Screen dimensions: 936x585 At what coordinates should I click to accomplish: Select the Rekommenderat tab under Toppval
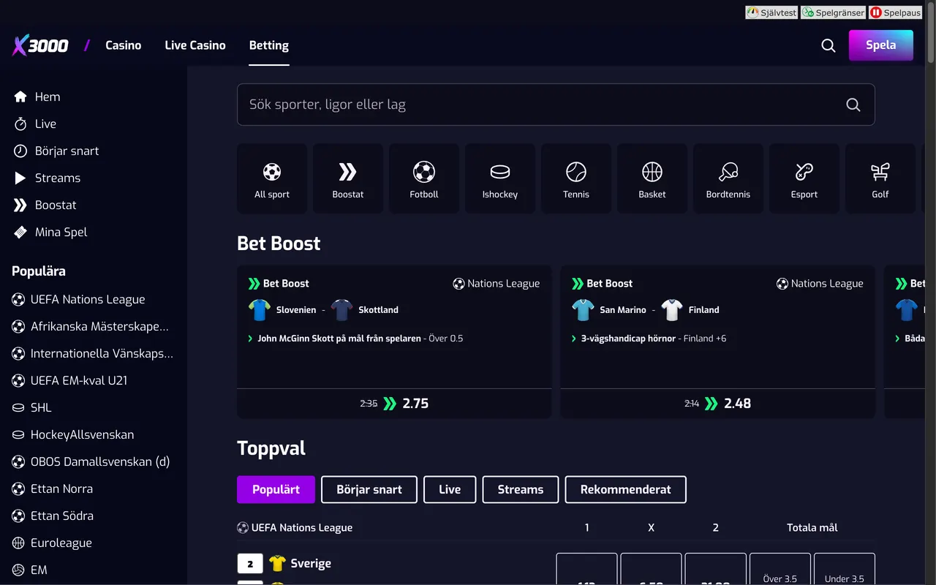click(x=625, y=490)
